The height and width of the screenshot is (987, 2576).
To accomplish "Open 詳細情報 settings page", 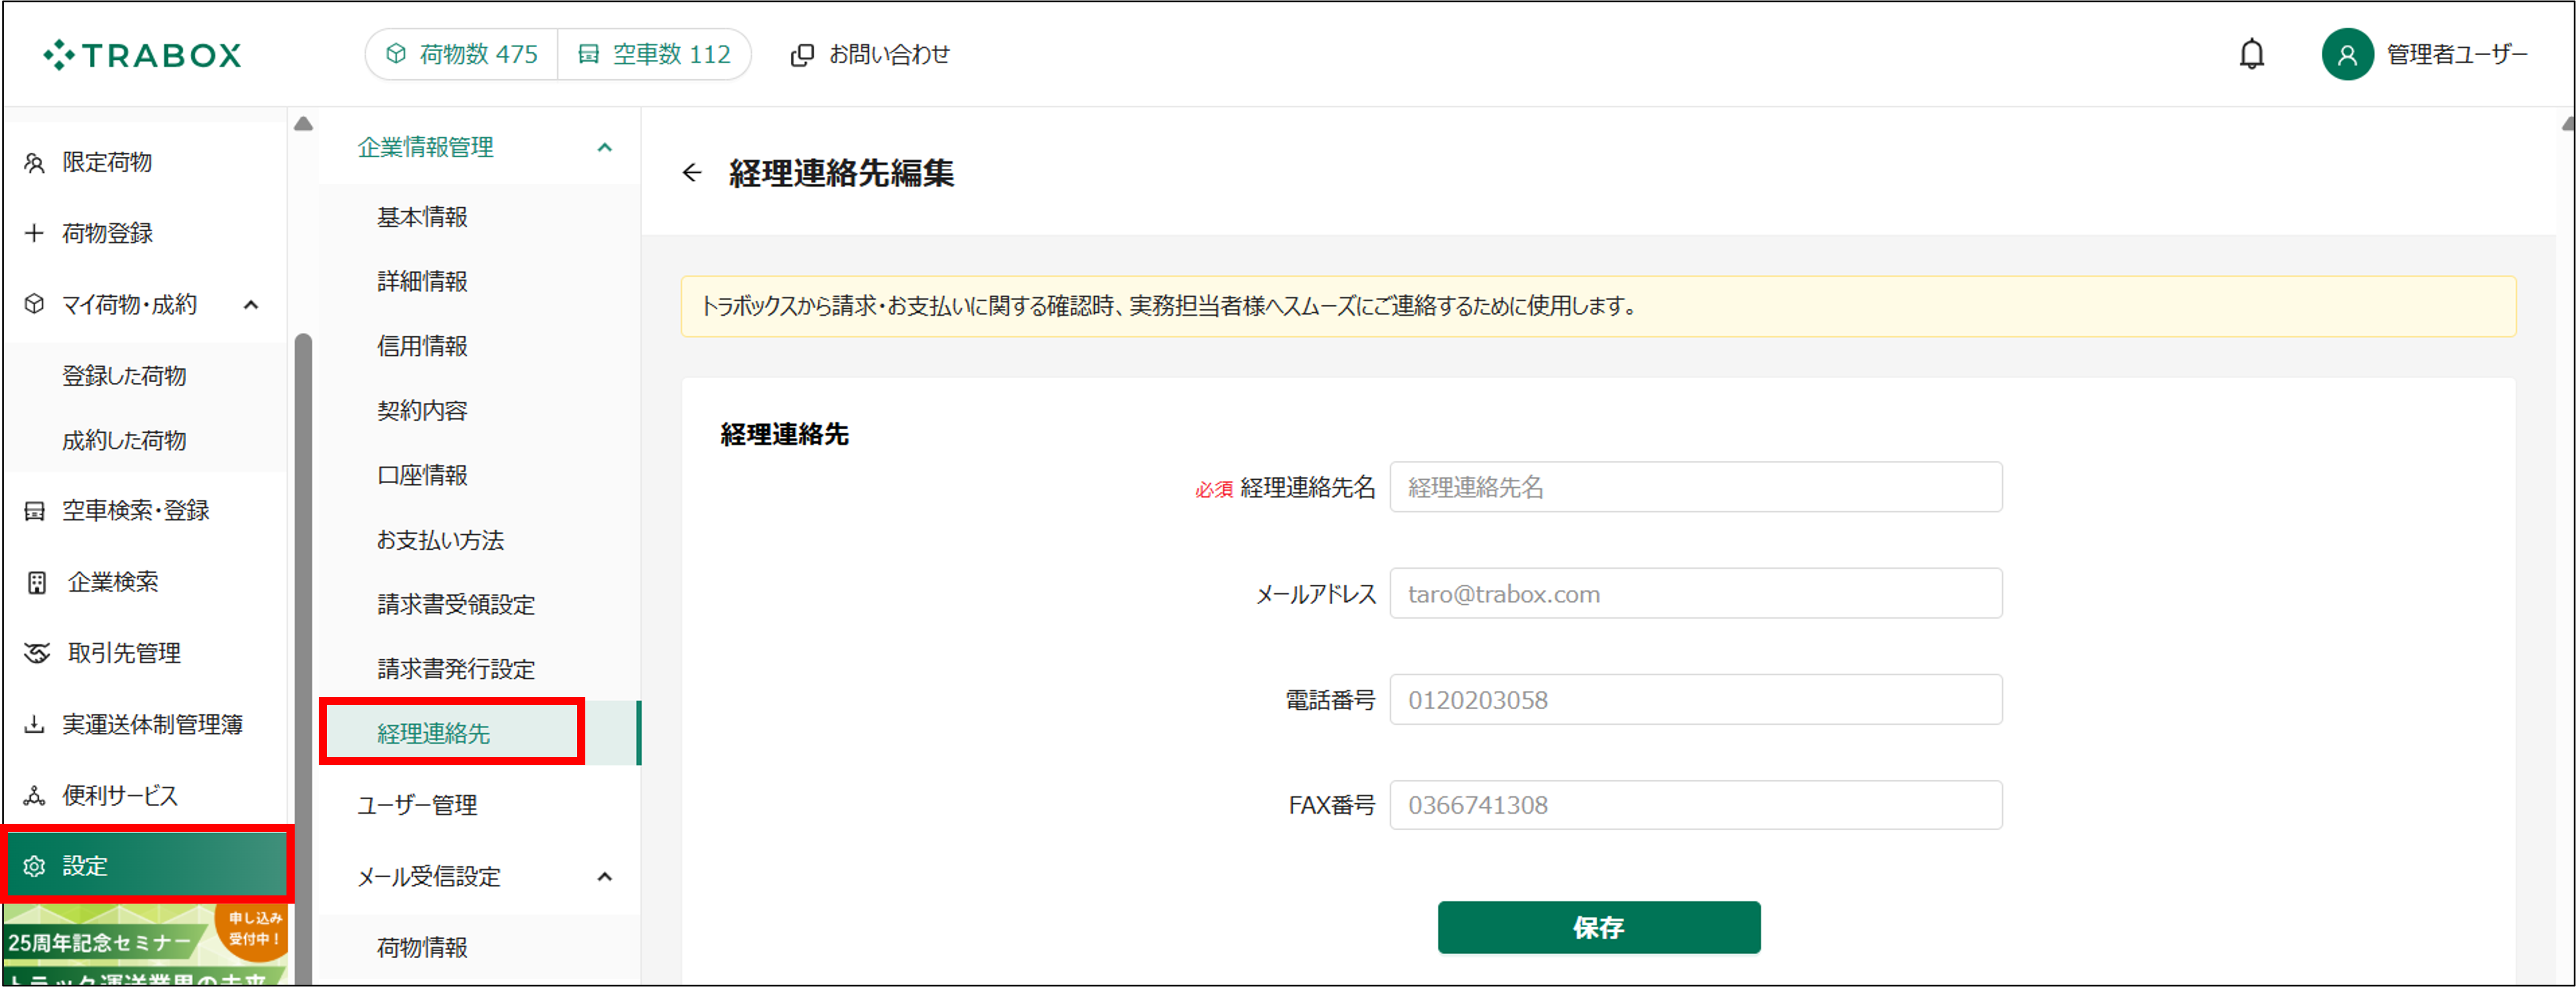I will pos(422,282).
